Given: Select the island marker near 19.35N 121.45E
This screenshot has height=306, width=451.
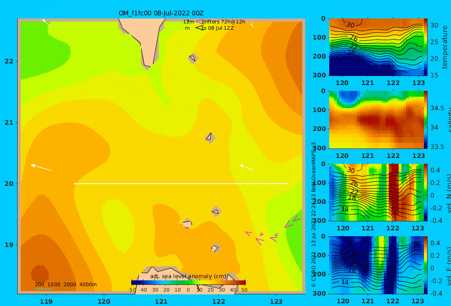Looking at the screenshot, I should coord(187,223).
